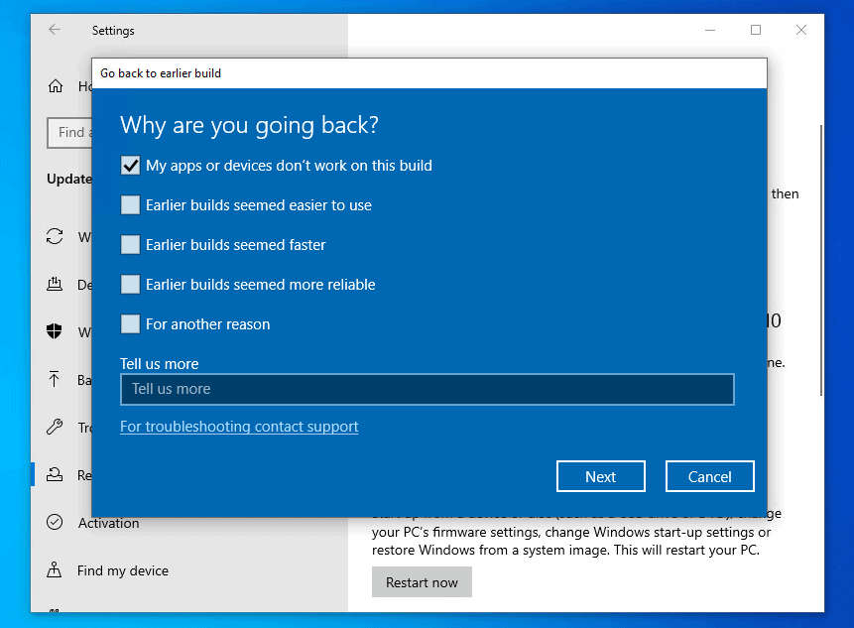Click the "Tell us more" text field
Screen dimensions: 854x628
point(427,389)
